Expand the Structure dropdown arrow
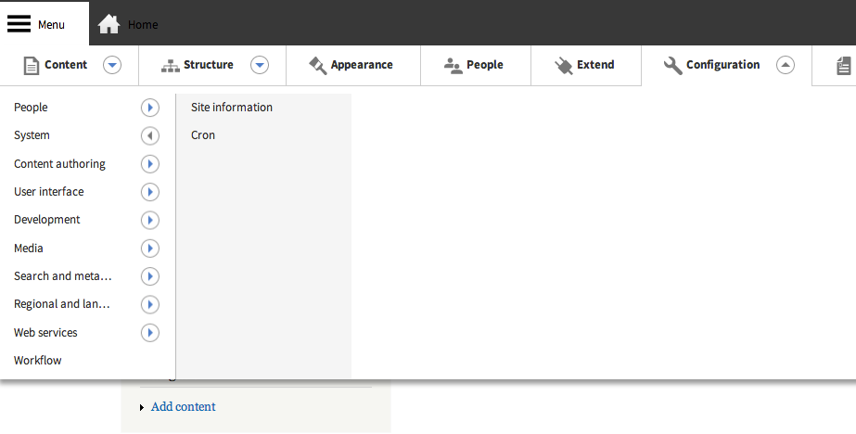 260,65
